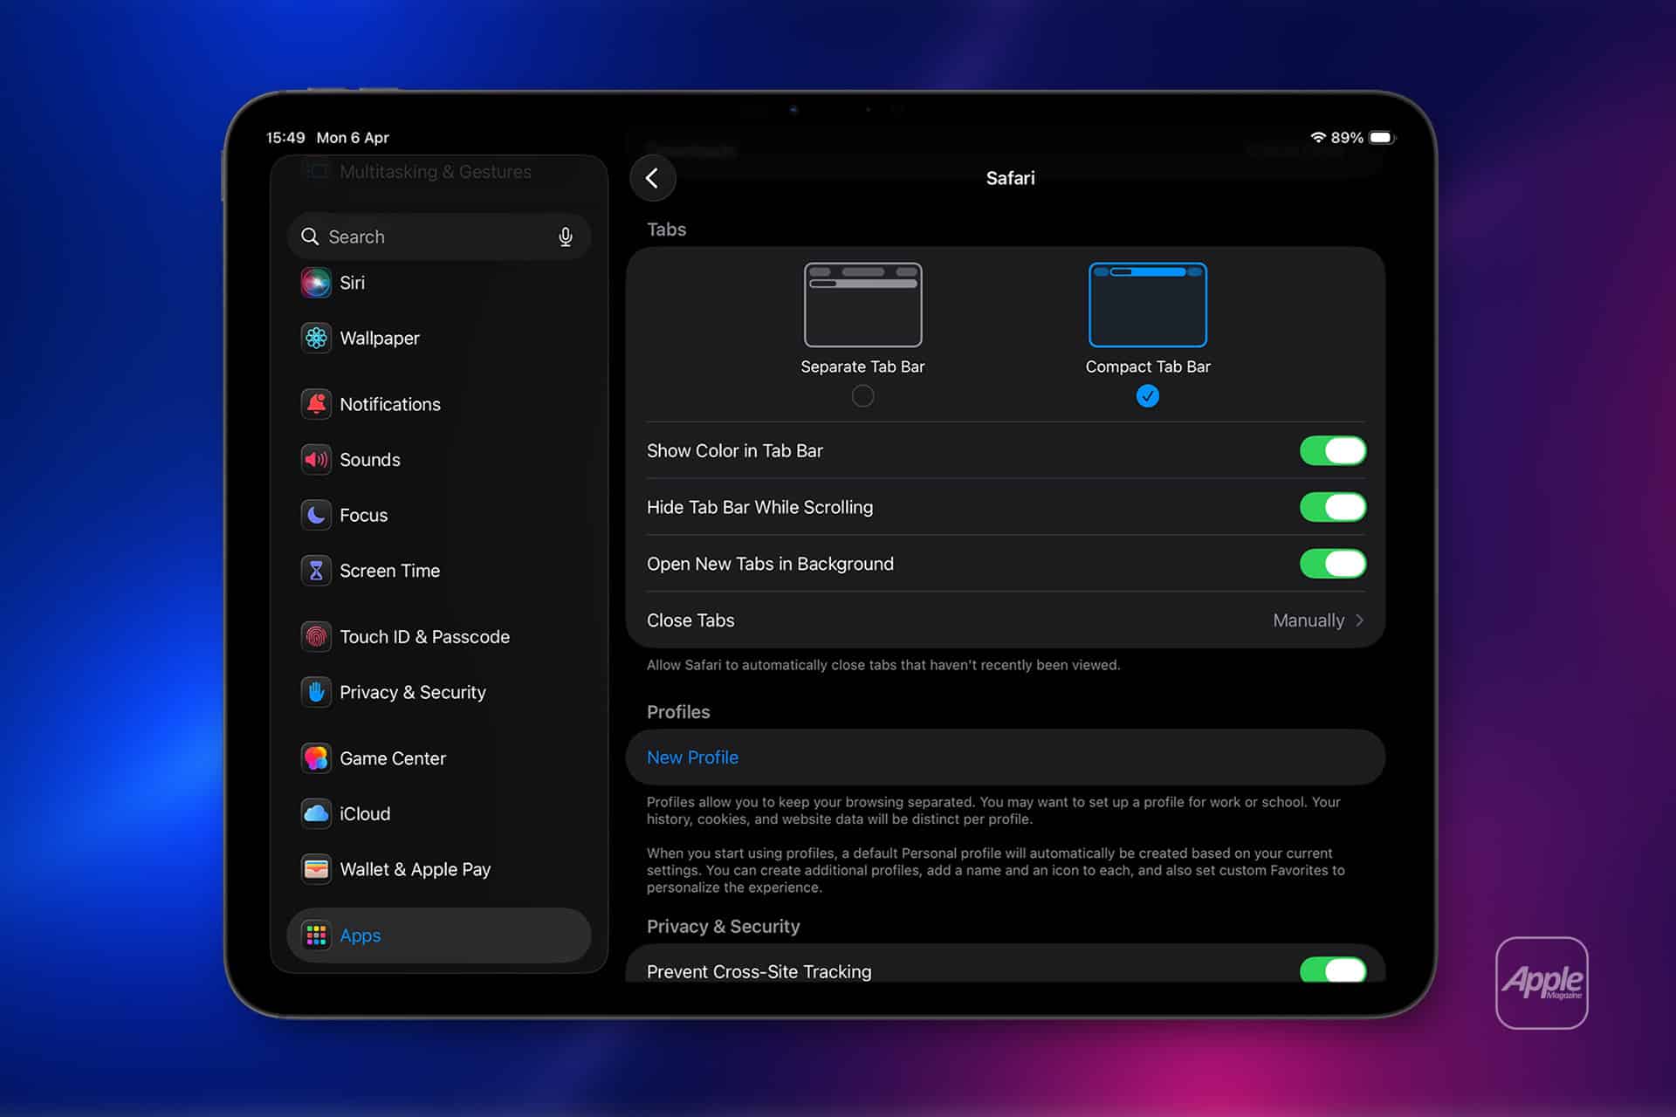Tap the Wallpaper flower icon
The width and height of the screenshot is (1676, 1117).
coord(316,338)
